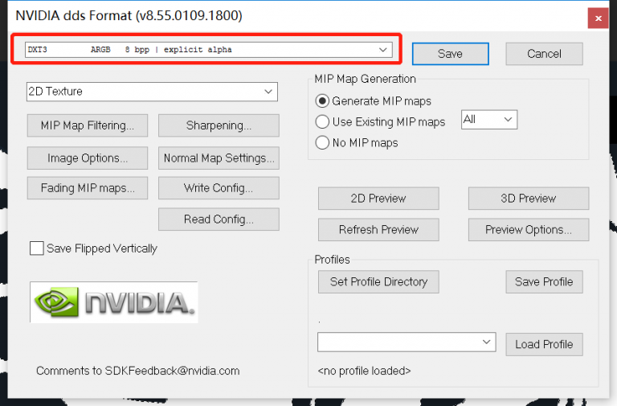Click the Refresh Preview button
617x406 pixels.
(378, 230)
